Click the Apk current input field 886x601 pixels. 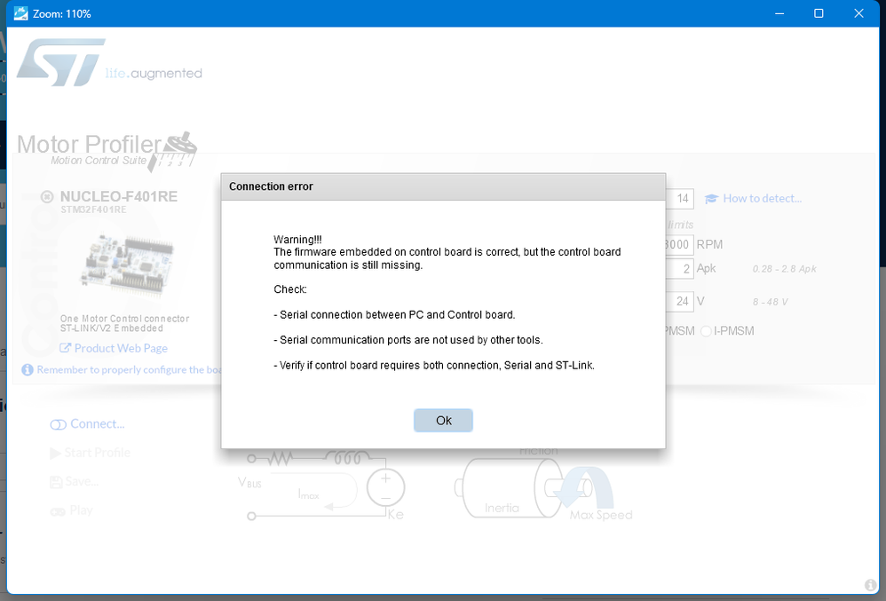point(680,269)
